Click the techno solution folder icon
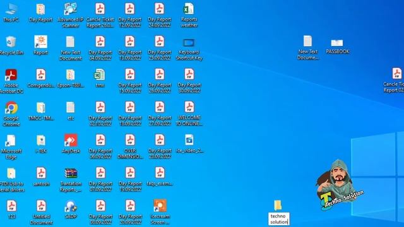 [x=278, y=206]
